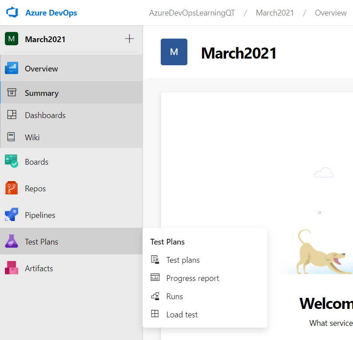The width and height of the screenshot is (353, 340).
Task: Click the Repos hub icon
Action: click(12, 188)
